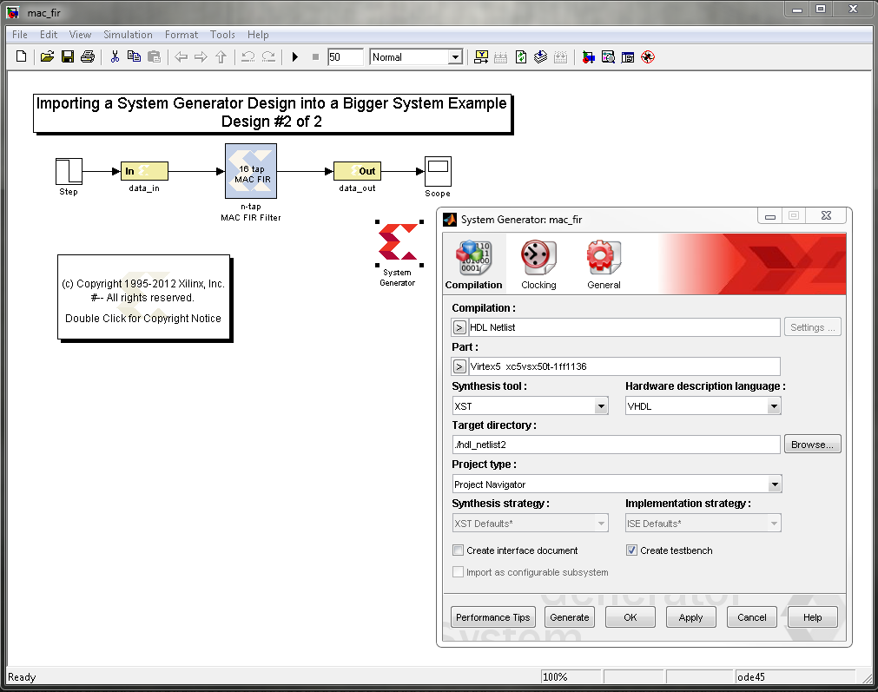Open the Project type dropdown
This screenshot has width=878, height=692.
coord(774,484)
